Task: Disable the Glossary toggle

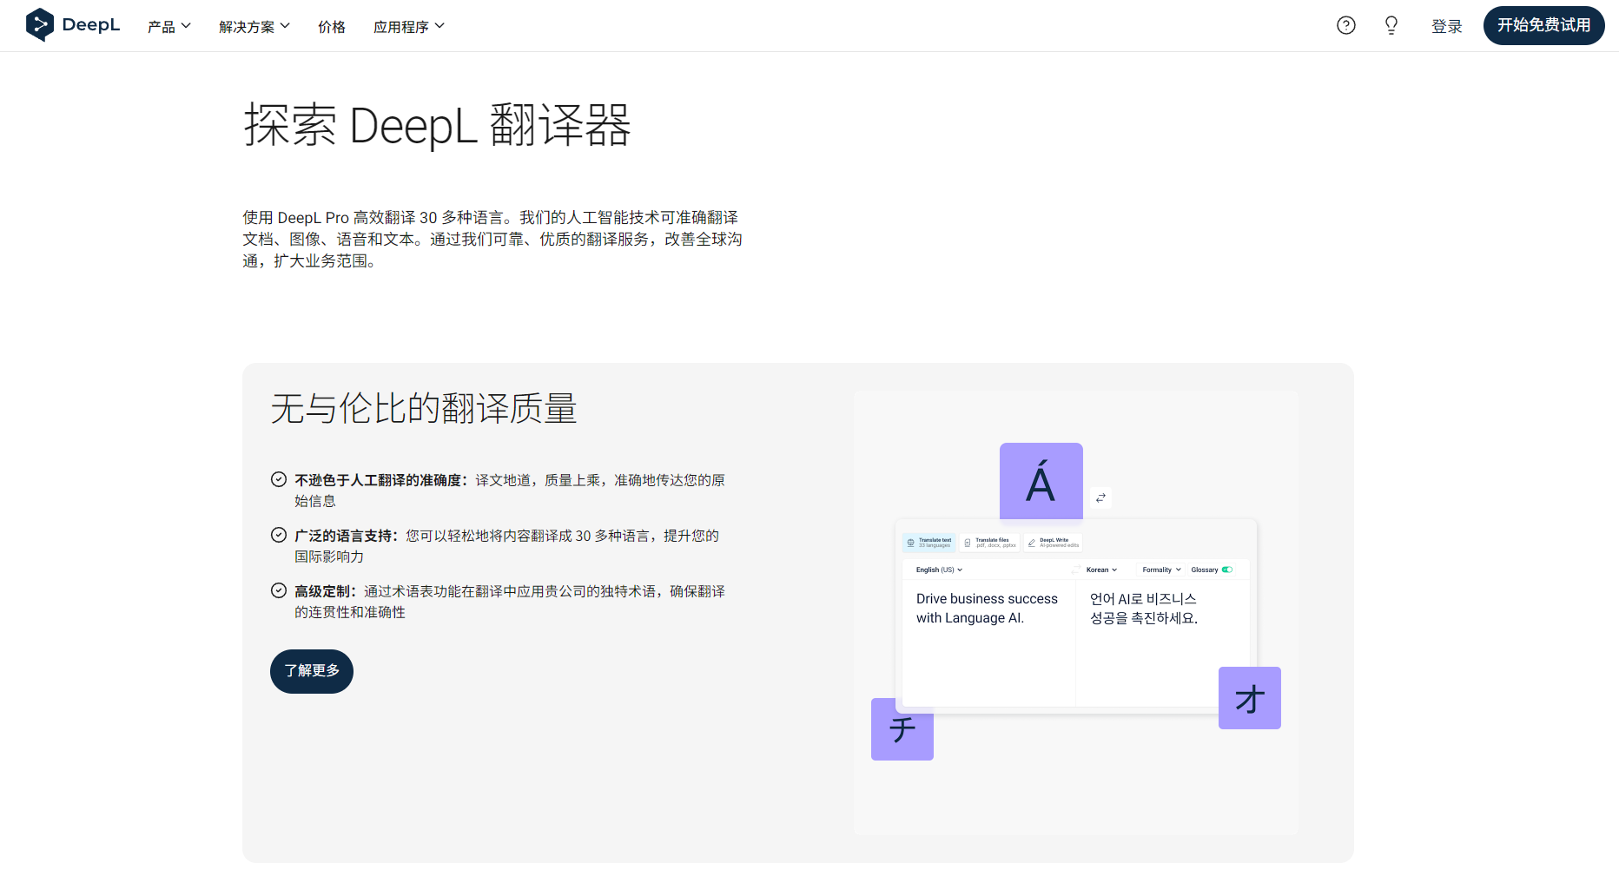Action: pos(1227,570)
